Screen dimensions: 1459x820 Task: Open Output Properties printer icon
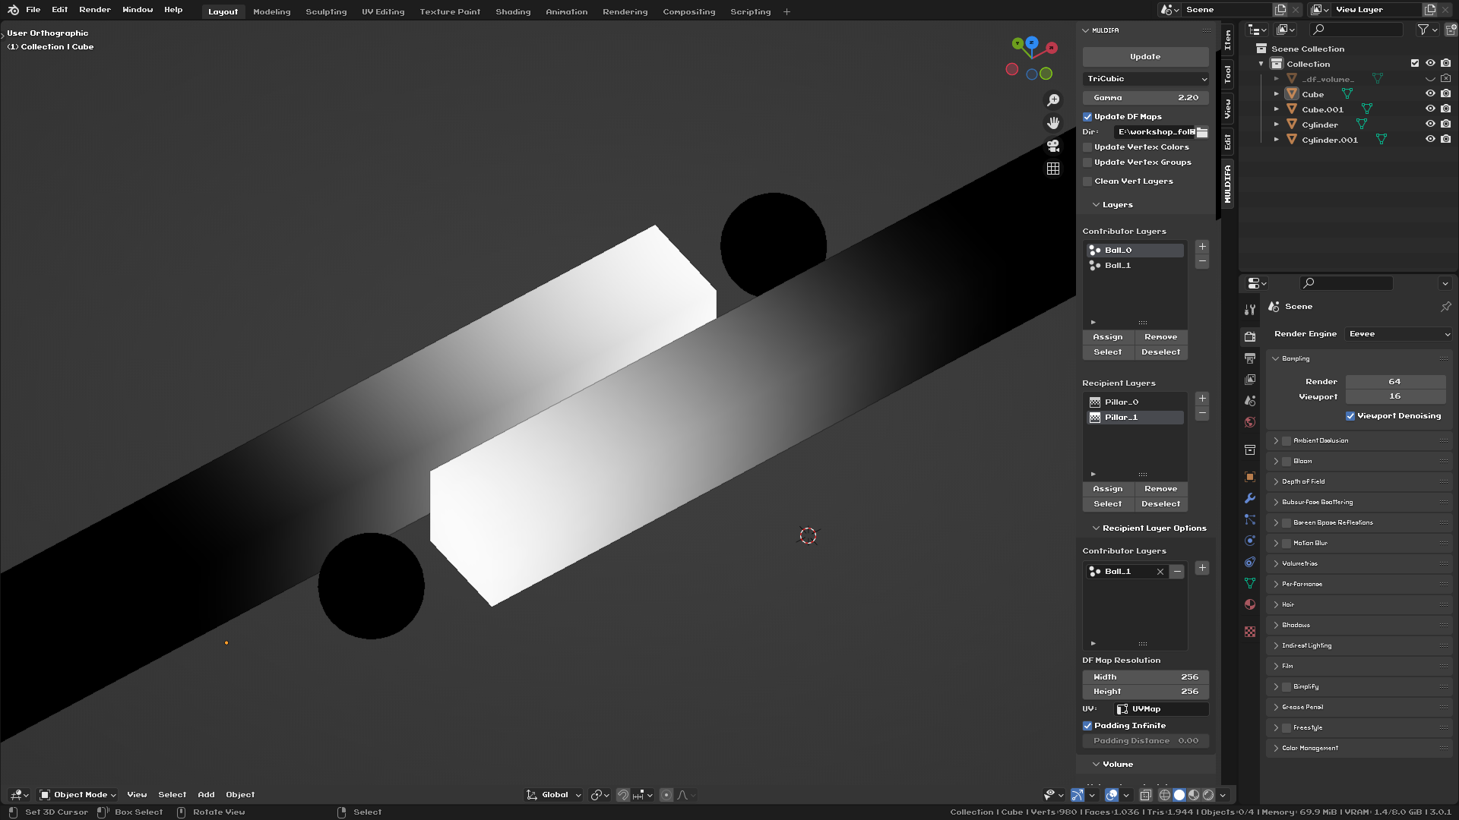[1249, 358]
